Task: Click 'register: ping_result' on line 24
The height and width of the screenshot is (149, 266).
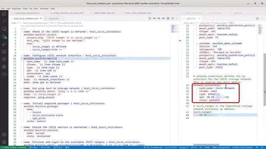Action: pyautogui.click(x=39, y=97)
